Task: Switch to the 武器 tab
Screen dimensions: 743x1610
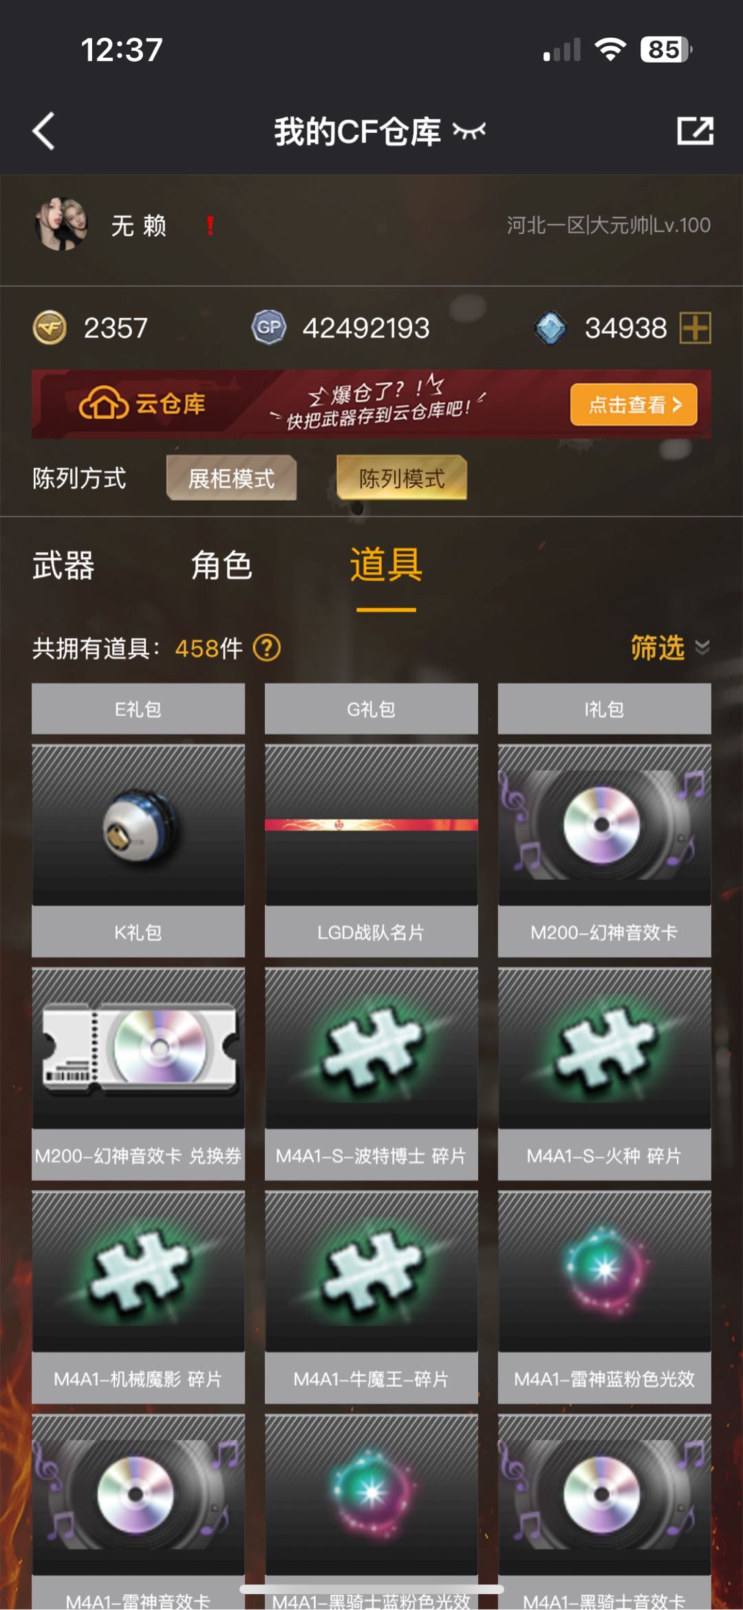Action: pyautogui.click(x=63, y=565)
